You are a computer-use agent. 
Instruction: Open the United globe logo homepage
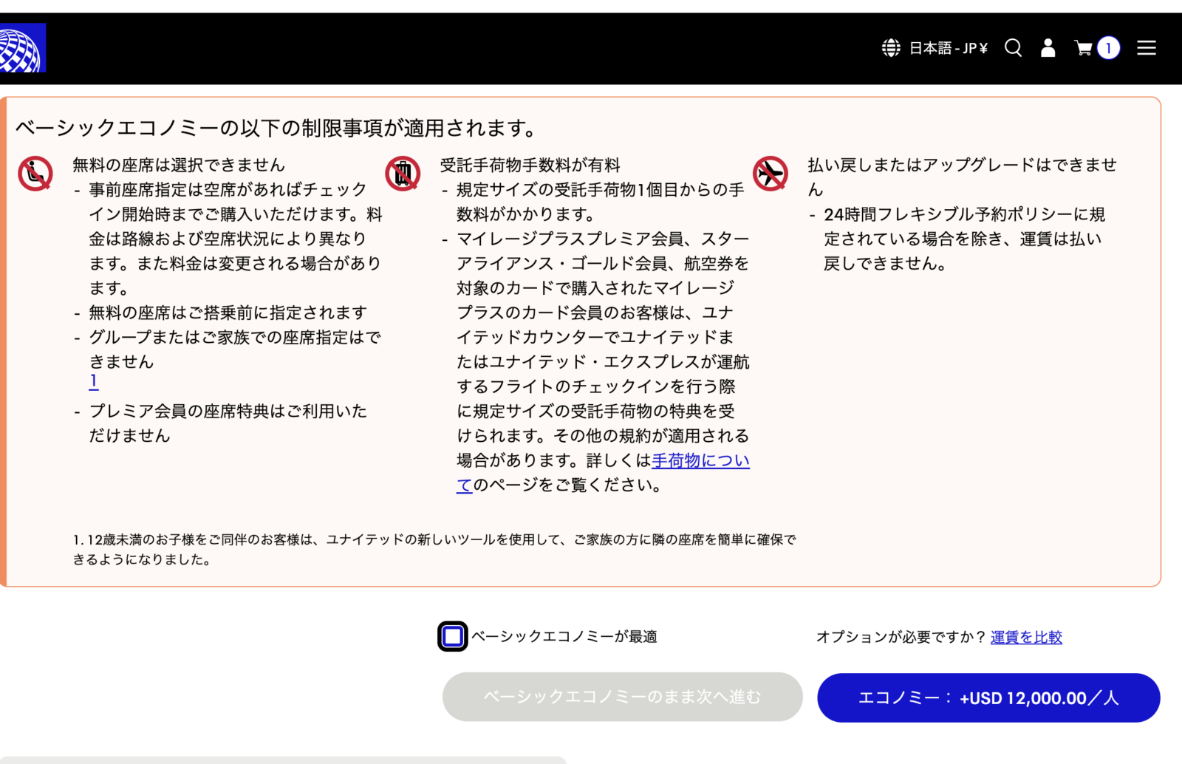pos(22,48)
